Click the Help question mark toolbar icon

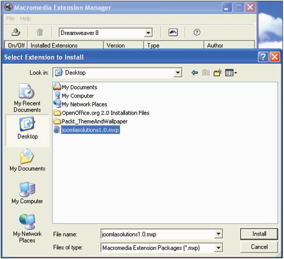197,33
